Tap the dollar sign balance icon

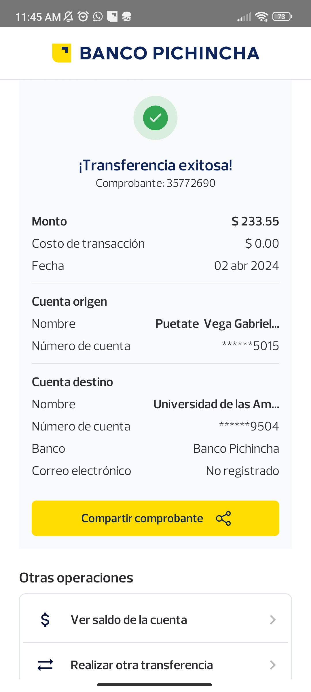(45, 620)
